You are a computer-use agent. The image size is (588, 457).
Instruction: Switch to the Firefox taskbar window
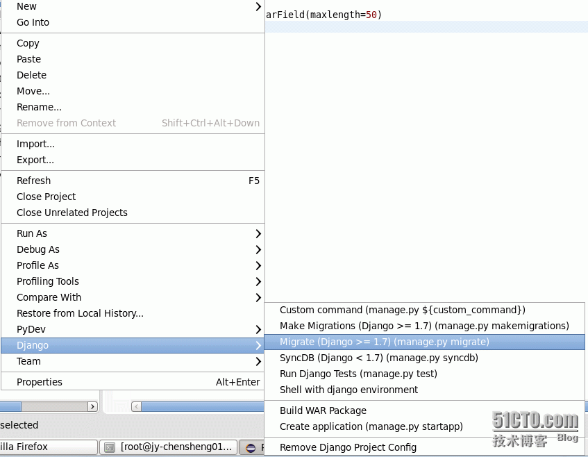pos(49,447)
